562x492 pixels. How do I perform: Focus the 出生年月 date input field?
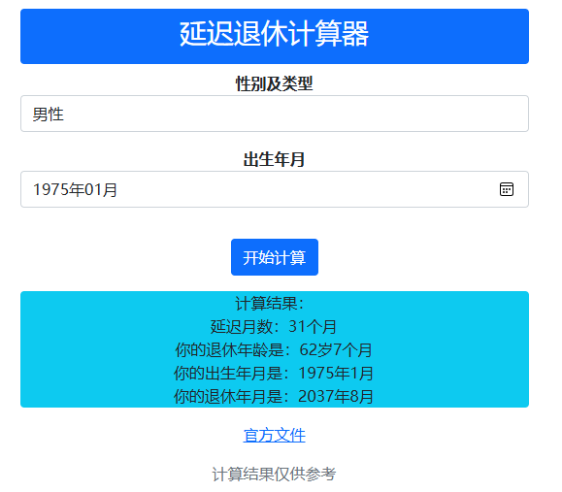tap(275, 189)
